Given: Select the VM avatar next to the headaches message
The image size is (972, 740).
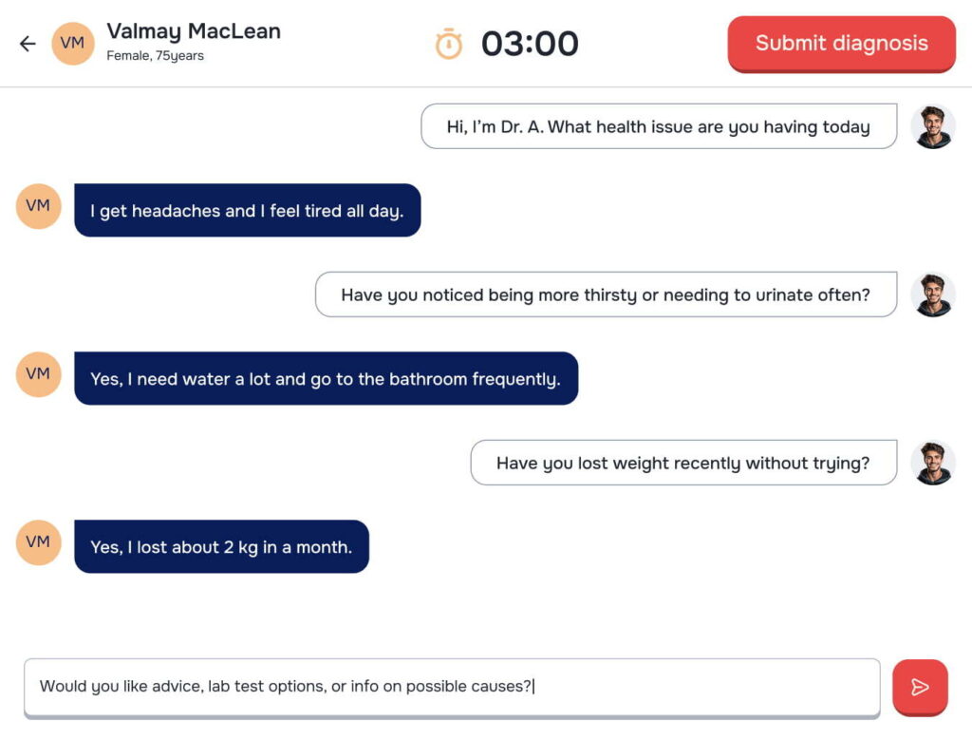Looking at the screenshot, I should click(38, 206).
